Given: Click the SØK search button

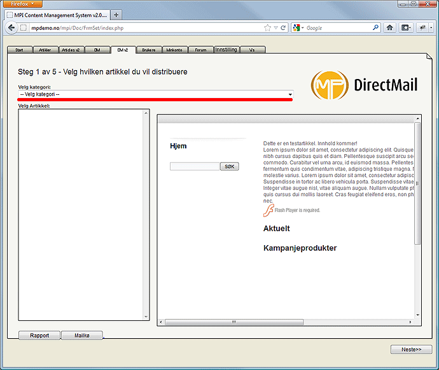Looking at the screenshot, I should 229,166.
